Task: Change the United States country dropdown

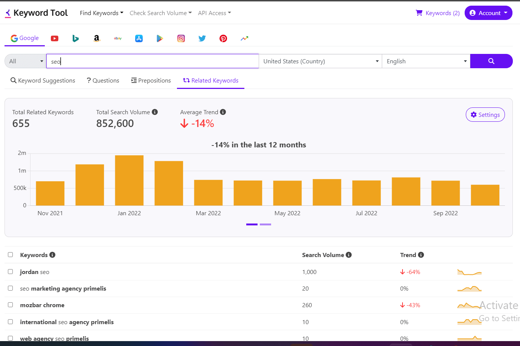Action: point(320,61)
